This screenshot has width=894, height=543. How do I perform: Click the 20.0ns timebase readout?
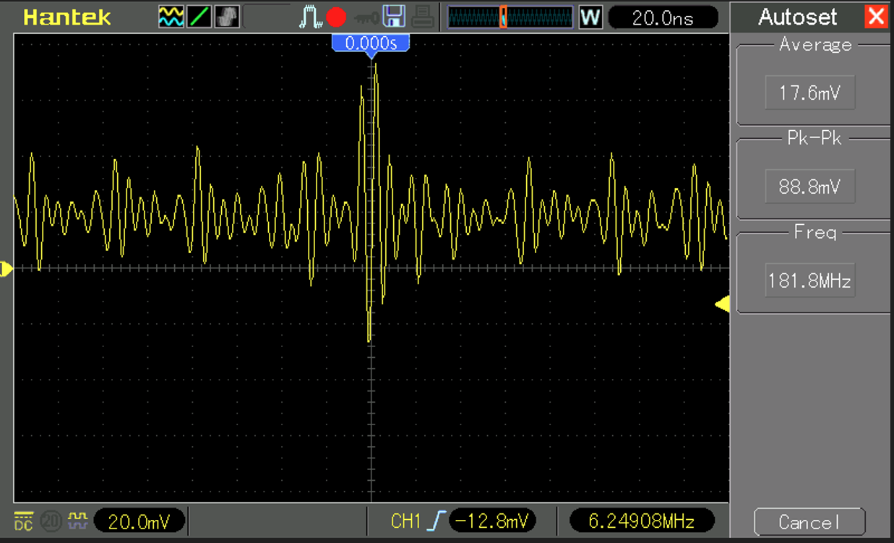(663, 17)
